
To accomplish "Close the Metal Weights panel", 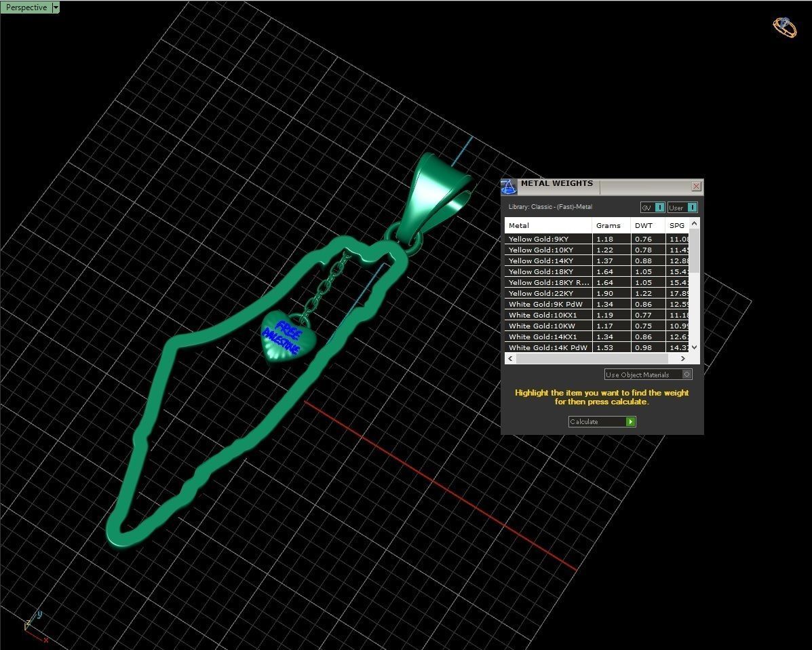I will pyautogui.click(x=697, y=186).
